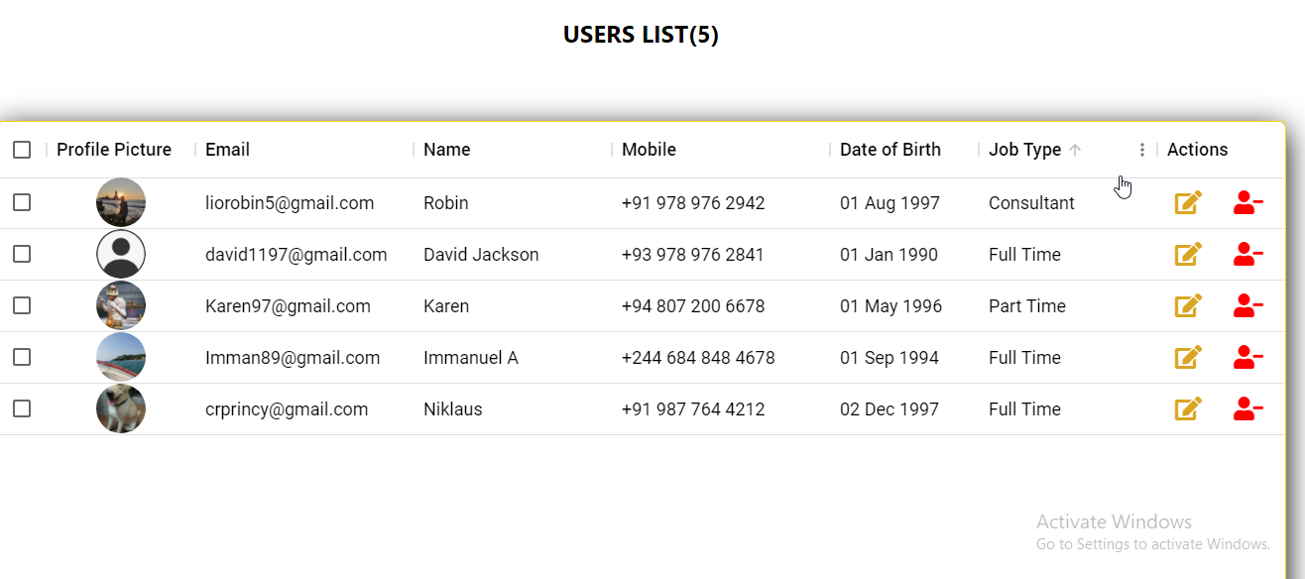Toggle the select-all checkbox in the header
1305x579 pixels.
[x=22, y=150]
